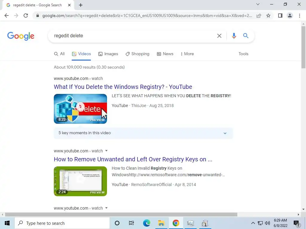306x229 pixels.
Task: Switch to the All results tab
Action: tap(59, 54)
